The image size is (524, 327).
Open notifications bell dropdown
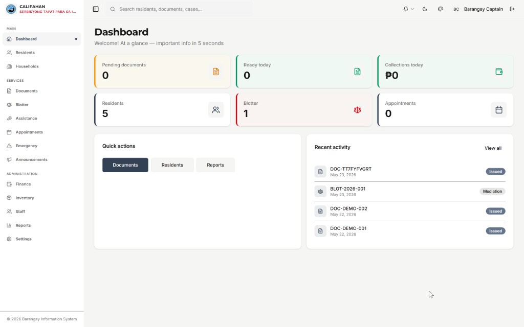point(408,9)
